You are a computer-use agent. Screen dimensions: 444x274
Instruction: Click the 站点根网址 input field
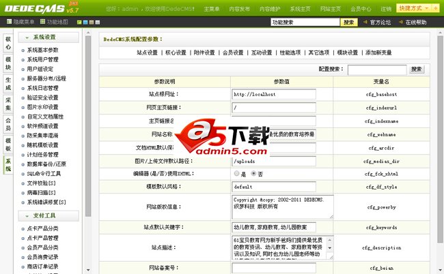point(273,94)
